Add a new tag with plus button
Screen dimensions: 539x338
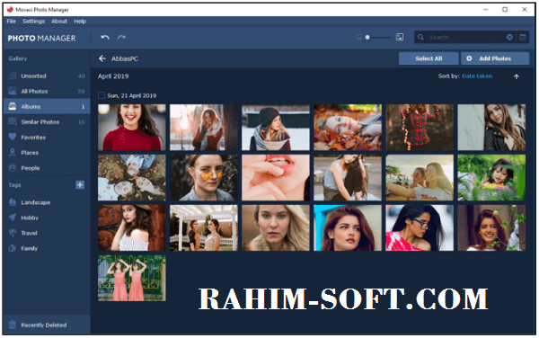[80, 185]
